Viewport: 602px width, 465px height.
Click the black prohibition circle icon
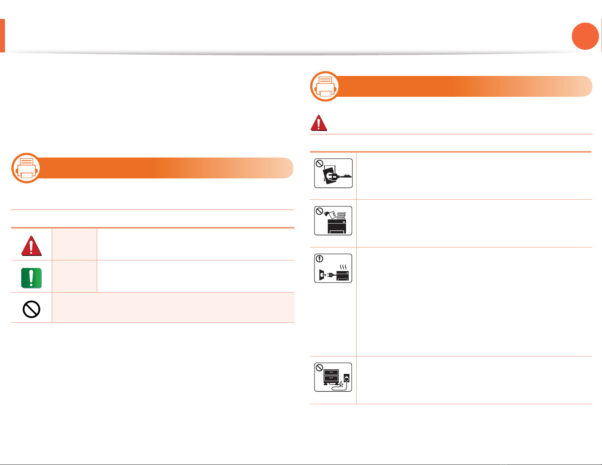coord(31,309)
